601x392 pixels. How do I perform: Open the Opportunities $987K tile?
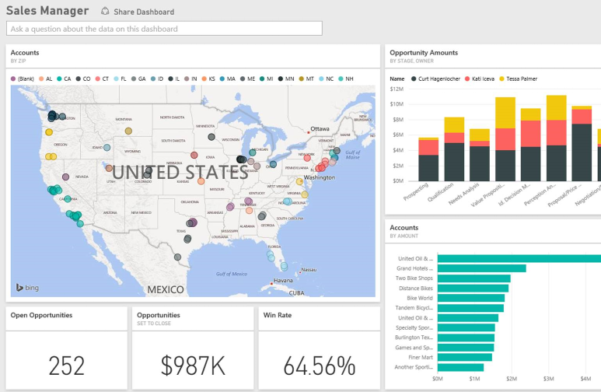[x=193, y=349]
